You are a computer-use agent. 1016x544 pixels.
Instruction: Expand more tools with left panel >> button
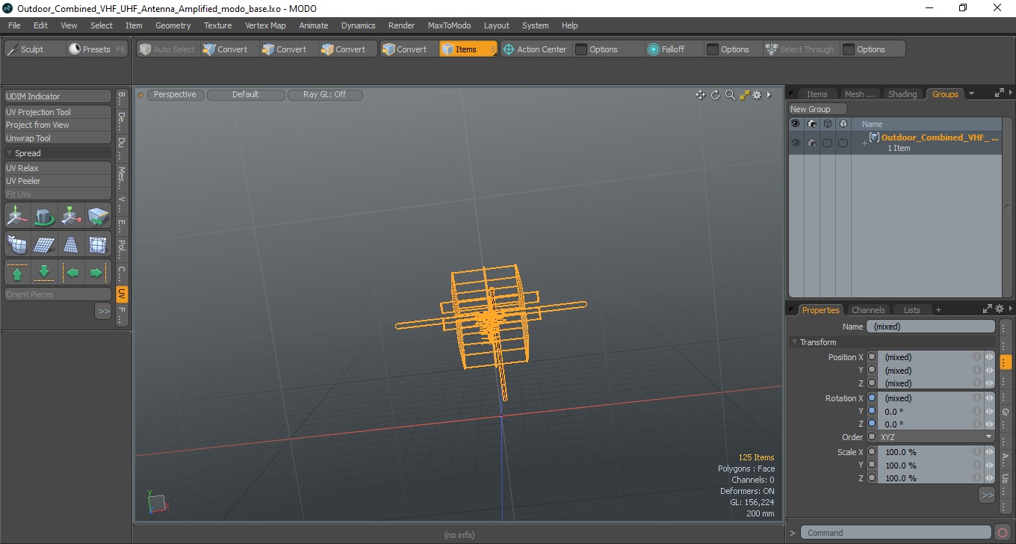point(103,311)
